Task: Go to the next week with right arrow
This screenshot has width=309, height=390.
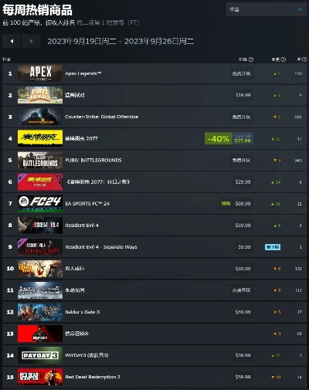Action: tap(31, 41)
